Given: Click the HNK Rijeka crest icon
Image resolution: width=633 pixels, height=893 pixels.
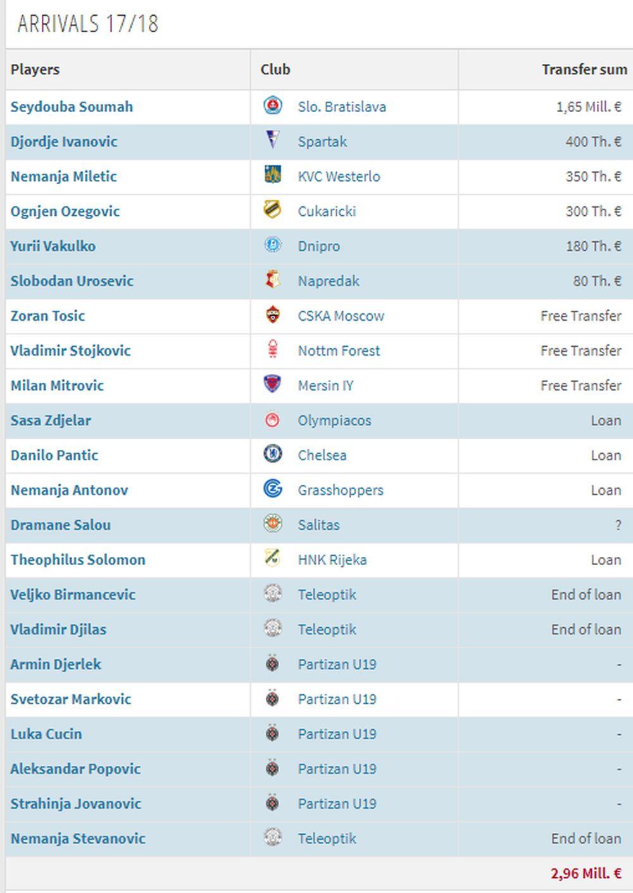Looking at the screenshot, I should [272, 559].
